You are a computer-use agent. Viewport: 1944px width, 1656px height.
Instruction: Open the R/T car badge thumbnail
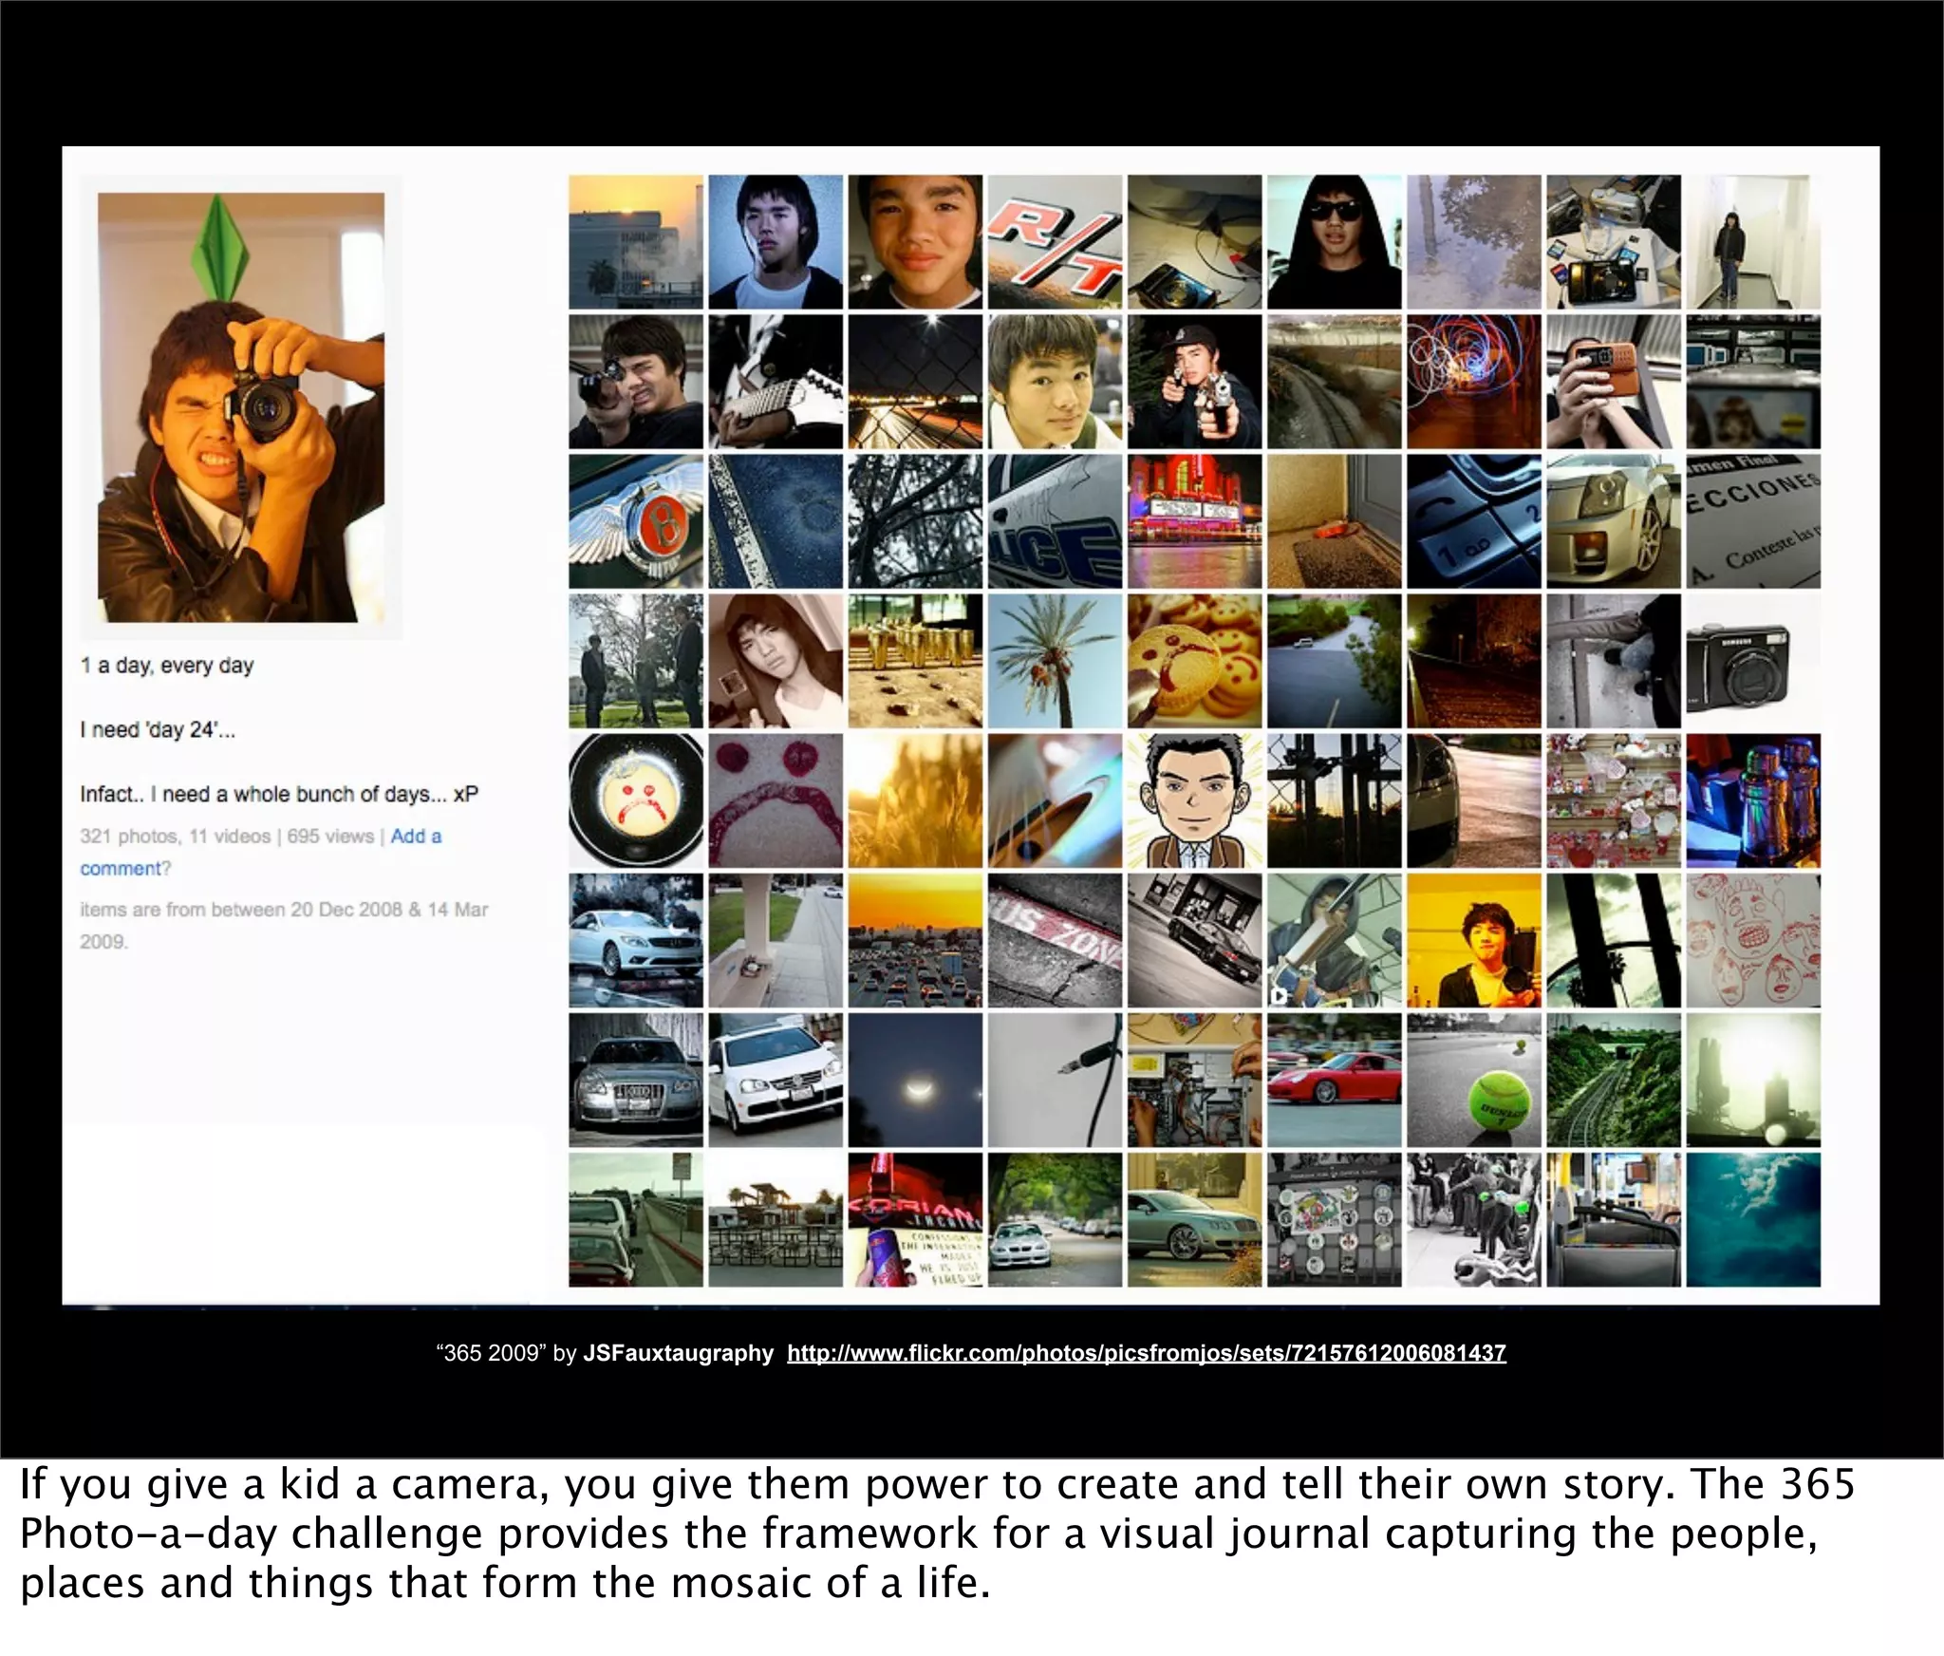1055,241
